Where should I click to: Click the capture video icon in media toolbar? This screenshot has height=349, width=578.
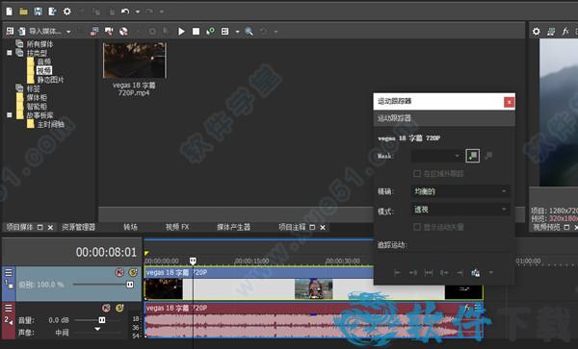(94, 32)
